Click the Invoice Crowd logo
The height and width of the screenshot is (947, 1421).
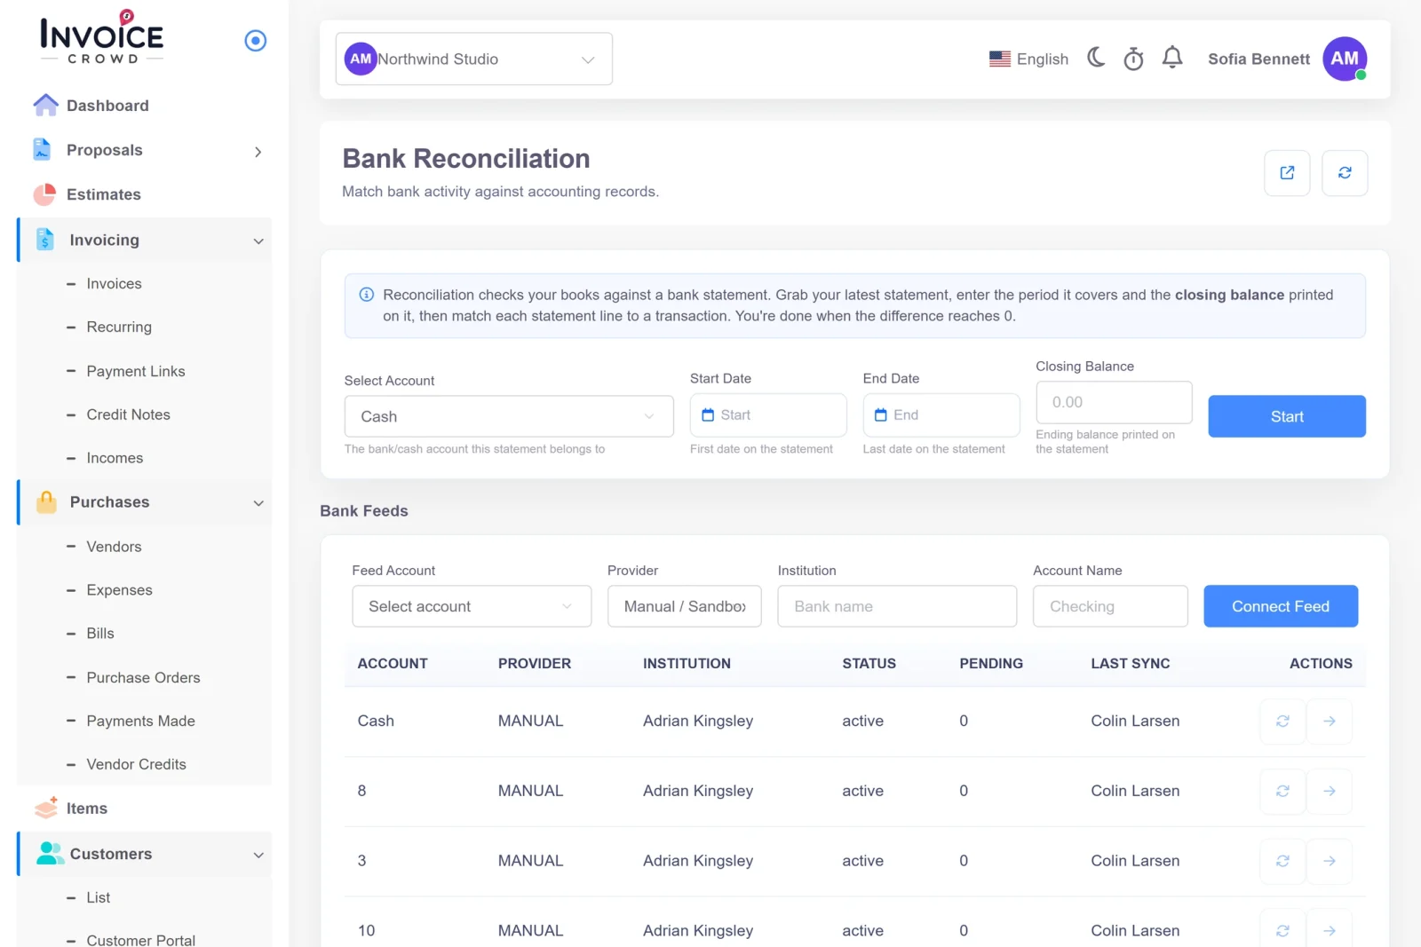(x=101, y=36)
